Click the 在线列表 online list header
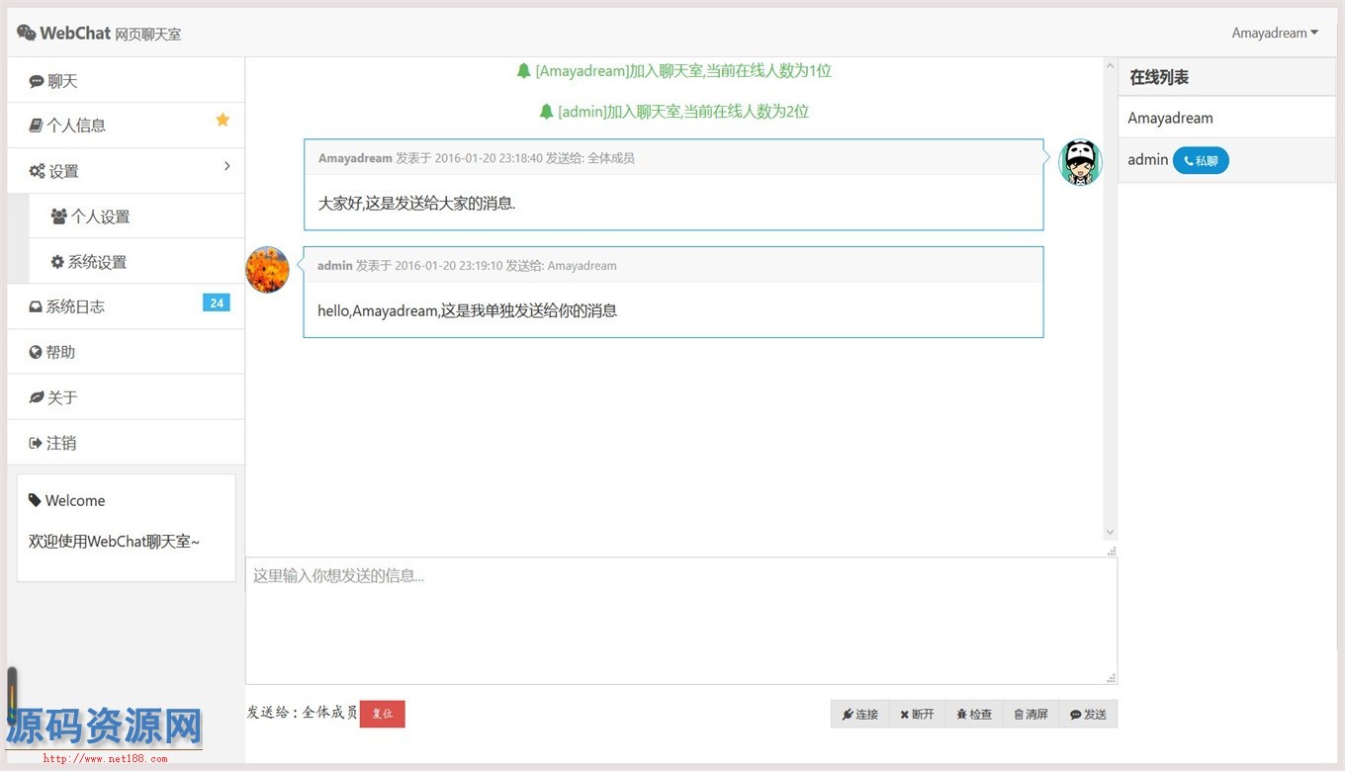 1226,77
